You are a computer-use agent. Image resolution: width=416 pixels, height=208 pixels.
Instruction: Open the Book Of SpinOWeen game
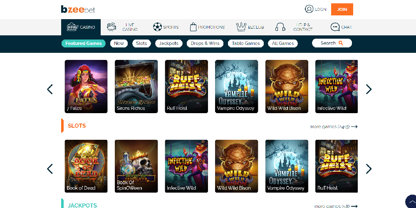click(x=136, y=166)
